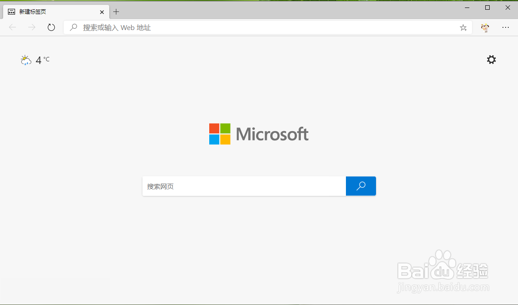The width and height of the screenshot is (518, 305).
Task: Click the browser back arrow
Action: pyautogui.click(x=12, y=27)
